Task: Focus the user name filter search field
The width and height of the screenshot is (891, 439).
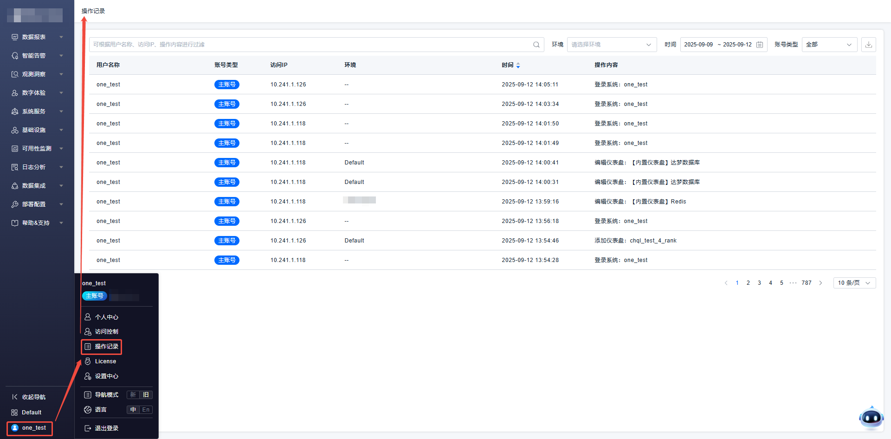Action: (x=311, y=45)
